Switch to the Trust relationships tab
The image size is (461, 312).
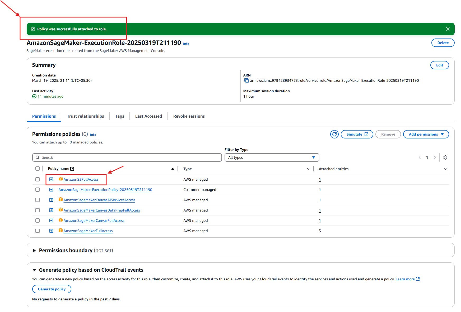click(x=85, y=116)
